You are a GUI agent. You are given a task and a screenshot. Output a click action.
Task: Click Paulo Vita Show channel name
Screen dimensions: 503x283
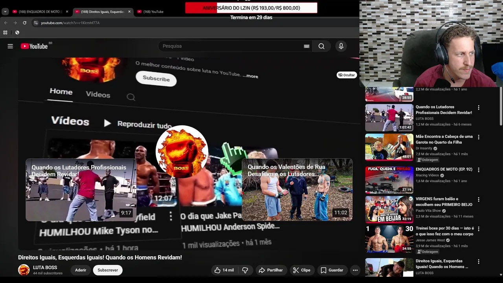428,211
